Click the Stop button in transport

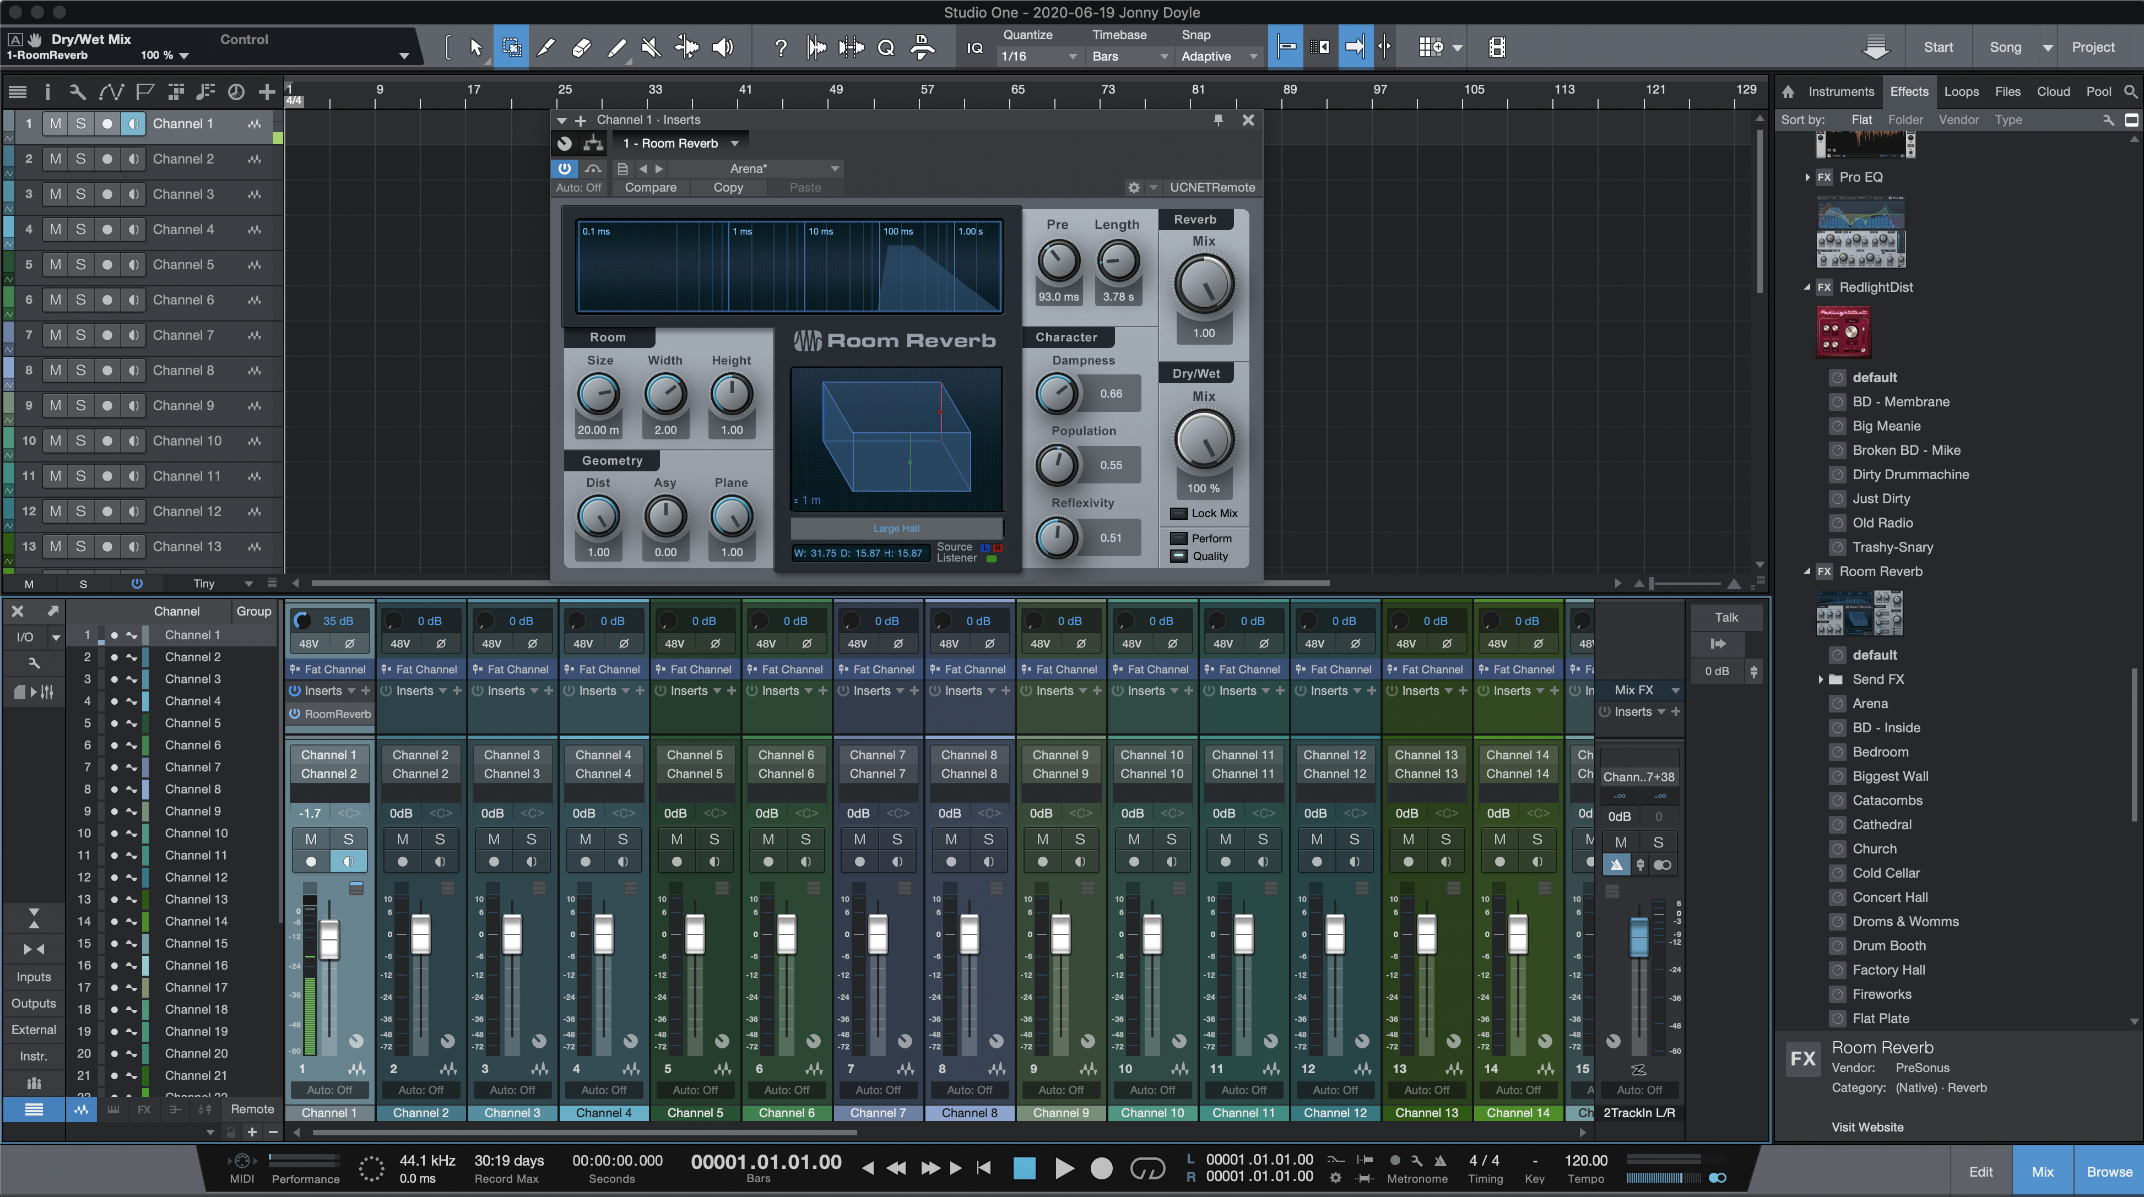[x=1024, y=1168]
